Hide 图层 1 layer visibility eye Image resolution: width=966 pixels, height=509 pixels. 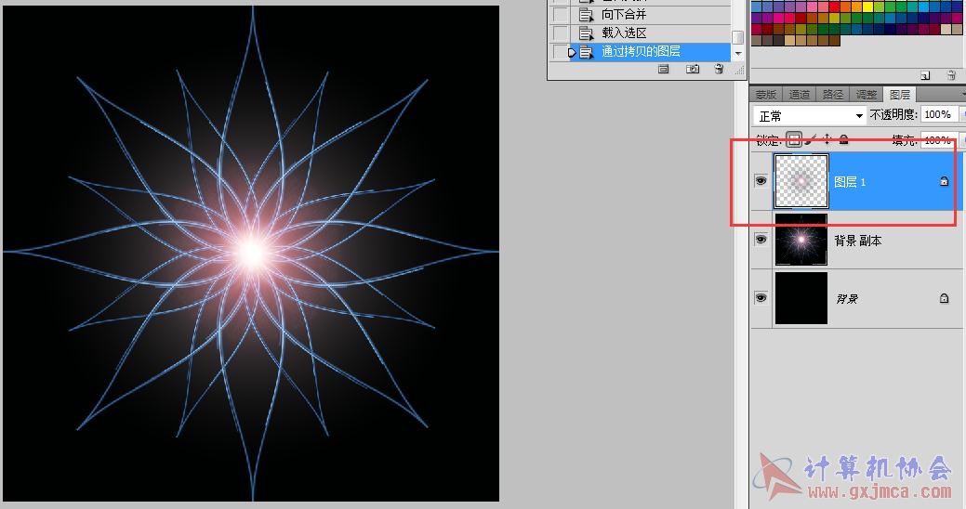(761, 181)
